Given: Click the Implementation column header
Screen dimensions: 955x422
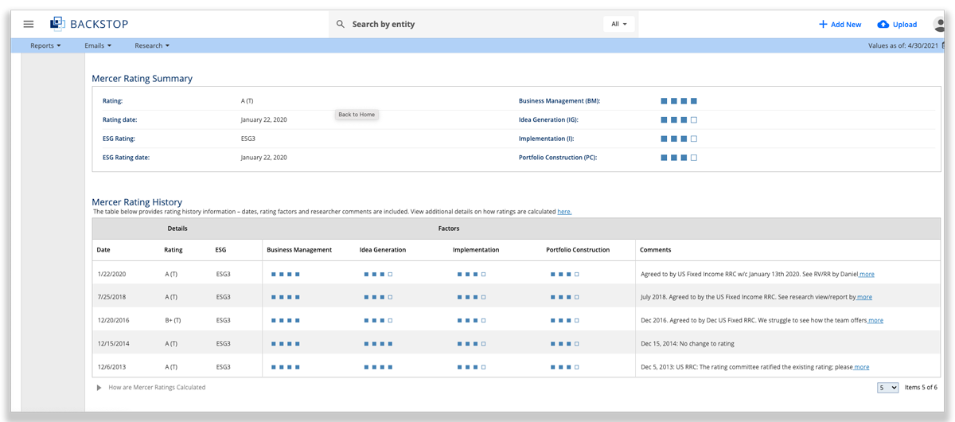Looking at the screenshot, I should (x=476, y=250).
